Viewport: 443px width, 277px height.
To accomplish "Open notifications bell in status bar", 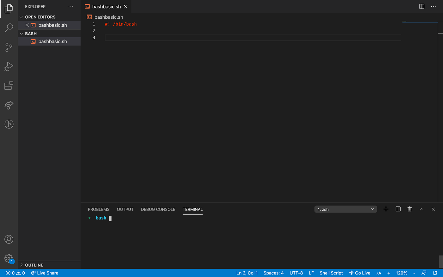I will pyautogui.click(x=435, y=273).
